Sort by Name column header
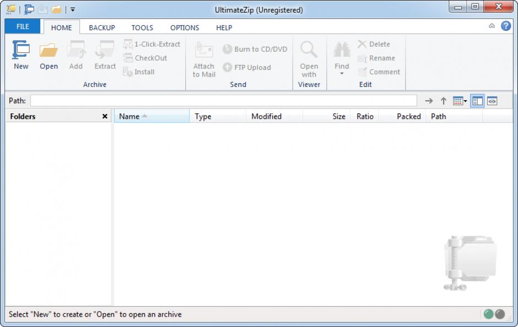Image resolution: width=518 pixels, height=327 pixels. point(152,116)
